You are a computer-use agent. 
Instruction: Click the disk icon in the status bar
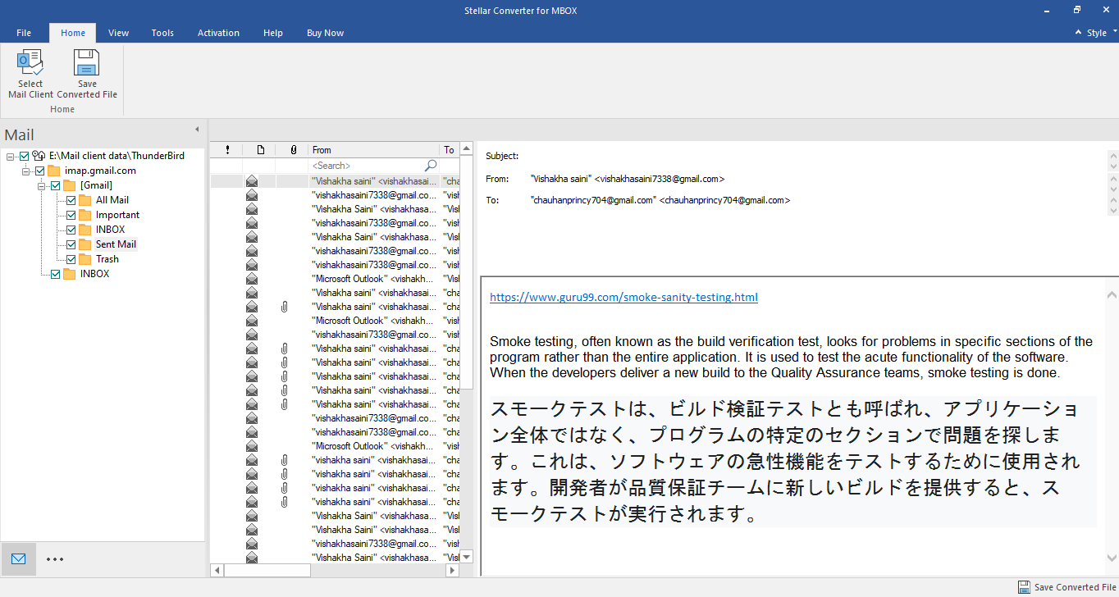click(x=1024, y=587)
